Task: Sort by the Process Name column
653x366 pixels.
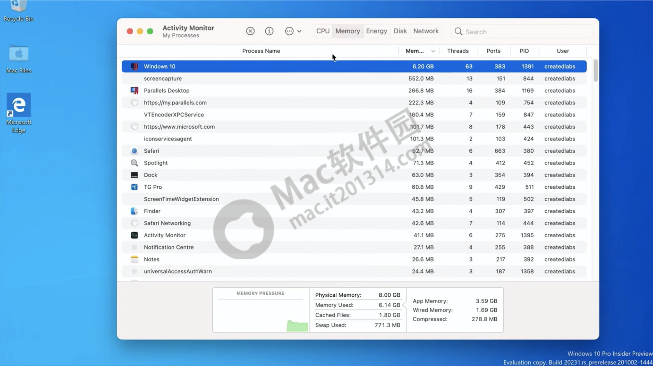Action: (261, 51)
